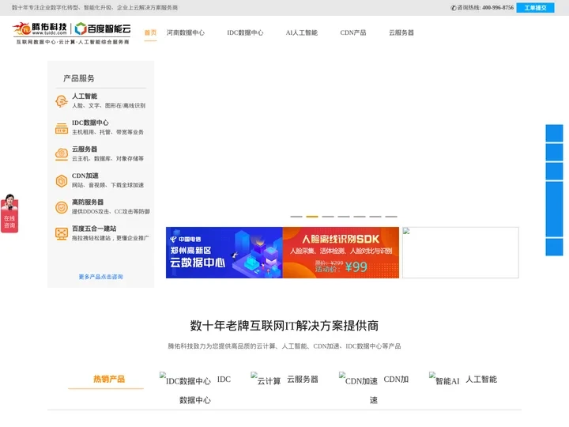Image resolution: width=569 pixels, height=427 pixels.
Task: Click the phone icon beside 咨询热线
Action: pyautogui.click(x=454, y=8)
